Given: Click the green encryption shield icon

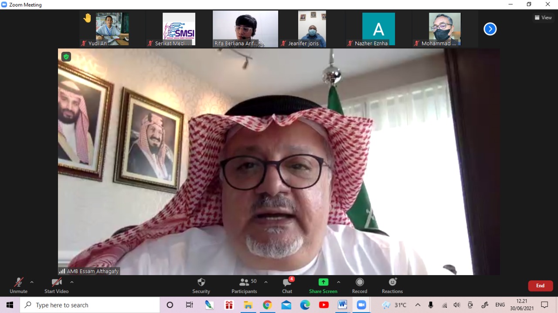Looking at the screenshot, I should tap(66, 57).
